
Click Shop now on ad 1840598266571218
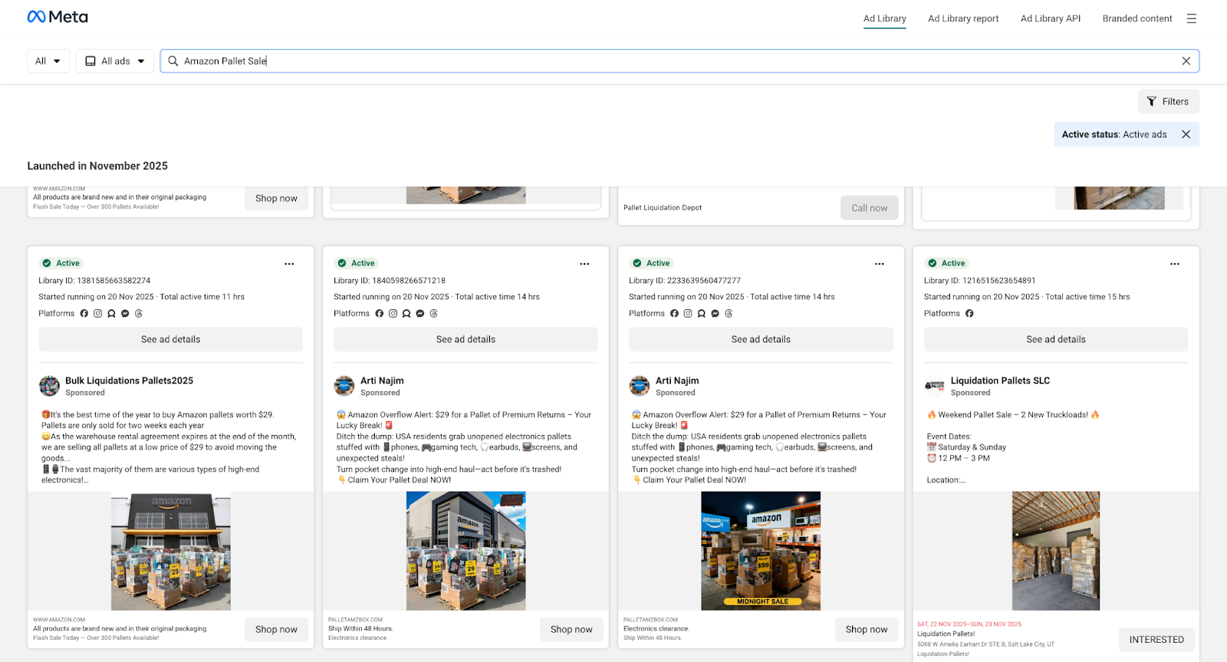coord(571,630)
